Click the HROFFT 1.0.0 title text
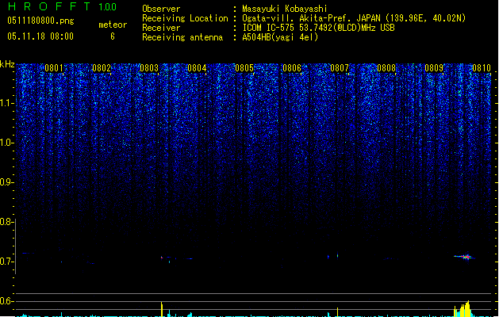499x317 pixels. 62,6
